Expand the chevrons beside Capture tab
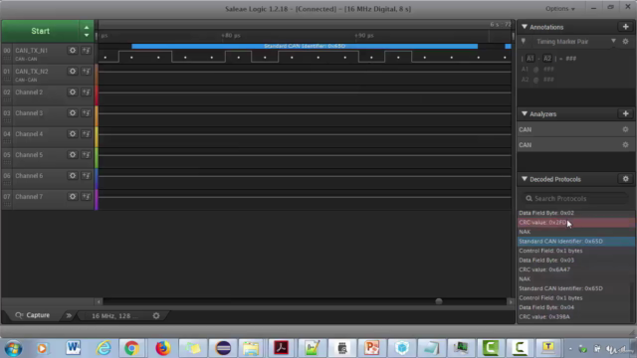The height and width of the screenshot is (358, 637). 69,315
